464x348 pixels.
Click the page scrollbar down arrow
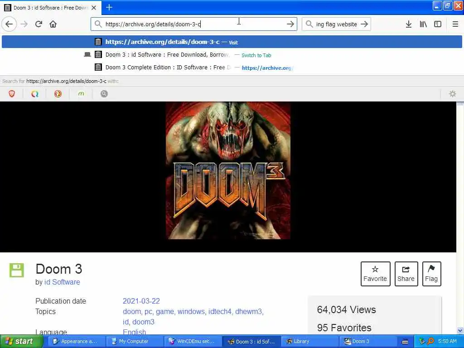[460, 330]
